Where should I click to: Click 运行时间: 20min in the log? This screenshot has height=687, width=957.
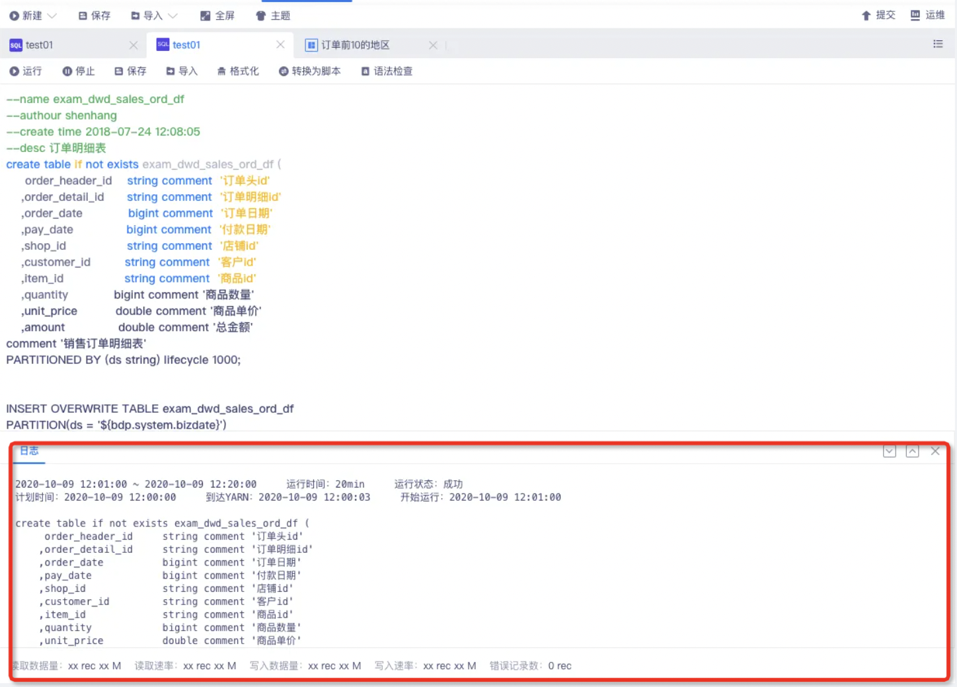point(325,484)
